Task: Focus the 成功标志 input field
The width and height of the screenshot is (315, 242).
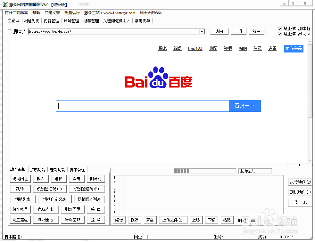Action: (255, 171)
